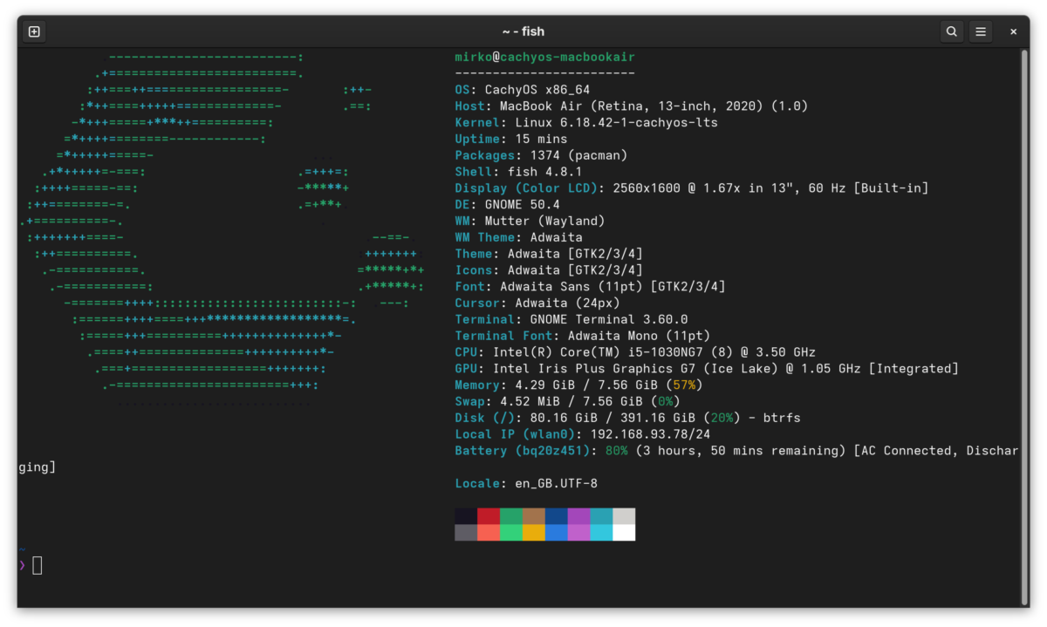Click the brown color swatch
This screenshot has height=627, width=1047.
click(534, 516)
